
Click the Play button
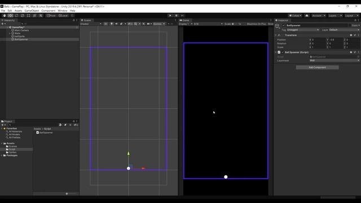coord(170,16)
